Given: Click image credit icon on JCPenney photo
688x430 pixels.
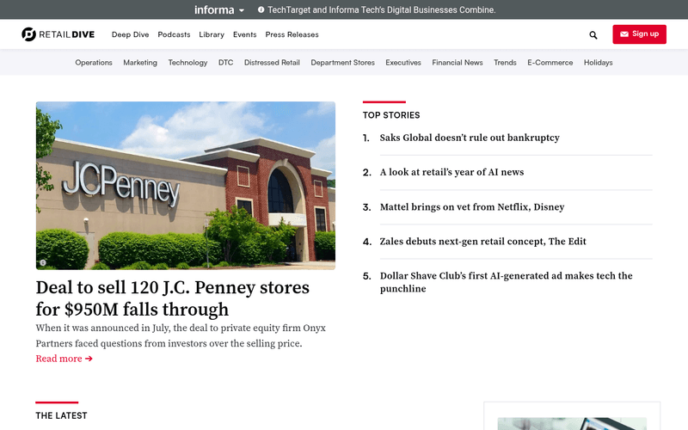Looking at the screenshot, I should point(43,262).
